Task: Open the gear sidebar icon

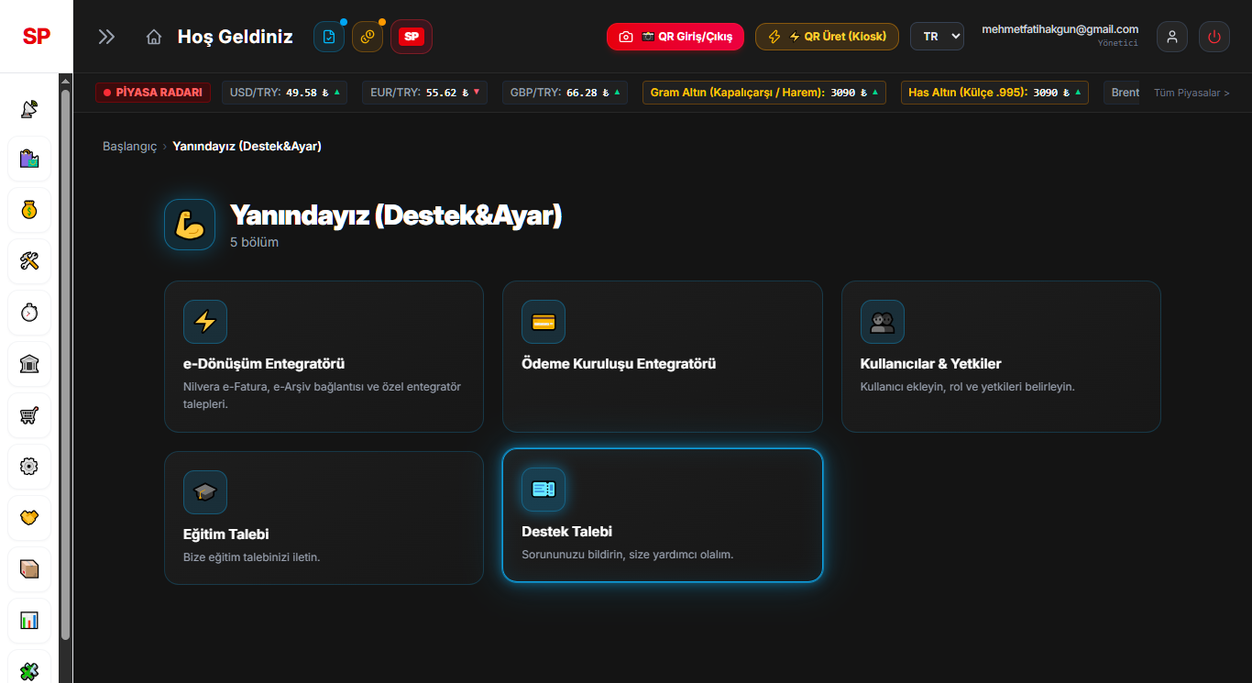Action: click(29, 468)
